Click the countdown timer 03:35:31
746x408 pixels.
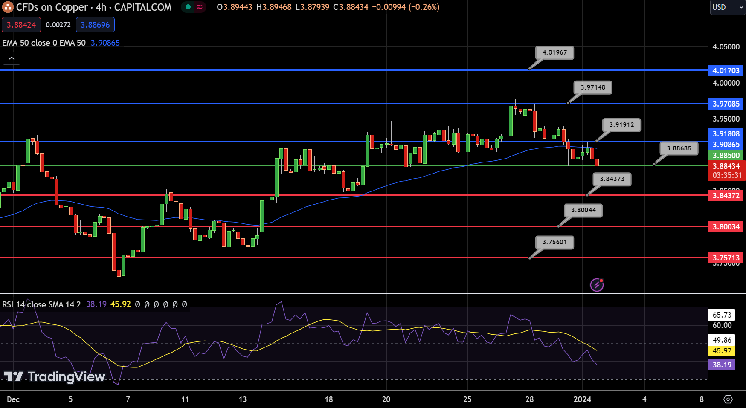tap(727, 175)
